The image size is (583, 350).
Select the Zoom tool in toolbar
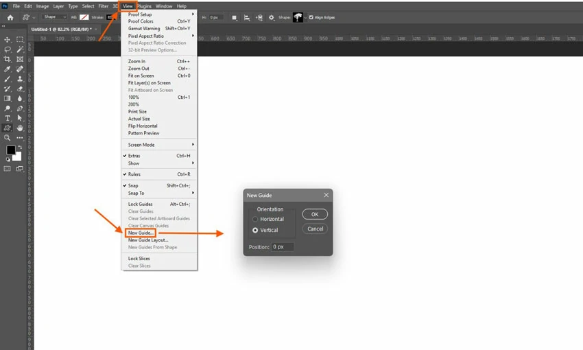8,138
